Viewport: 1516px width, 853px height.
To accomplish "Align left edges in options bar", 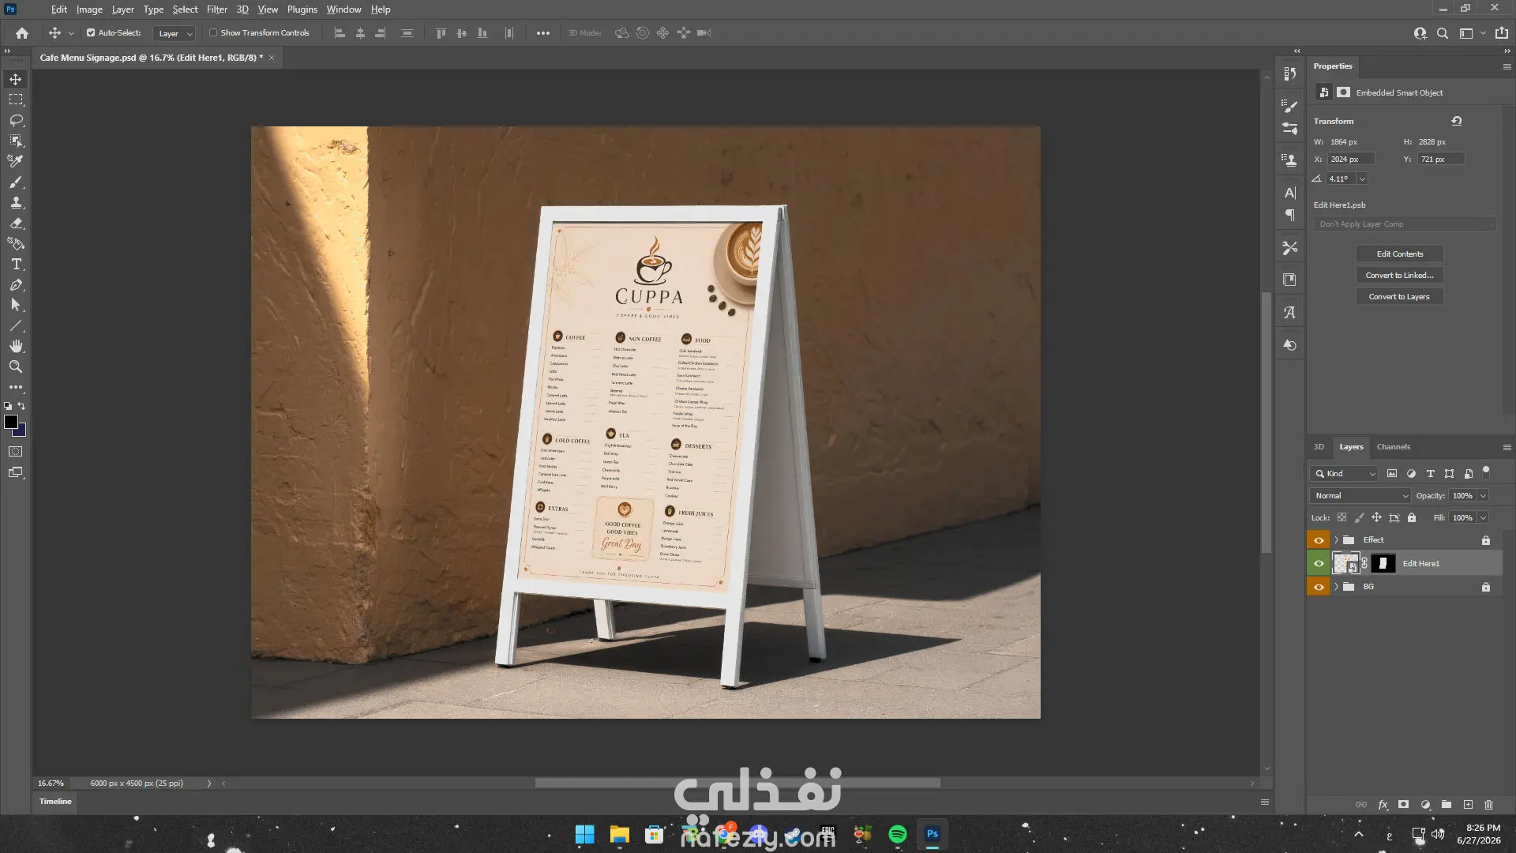I will pyautogui.click(x=340, y=33).
